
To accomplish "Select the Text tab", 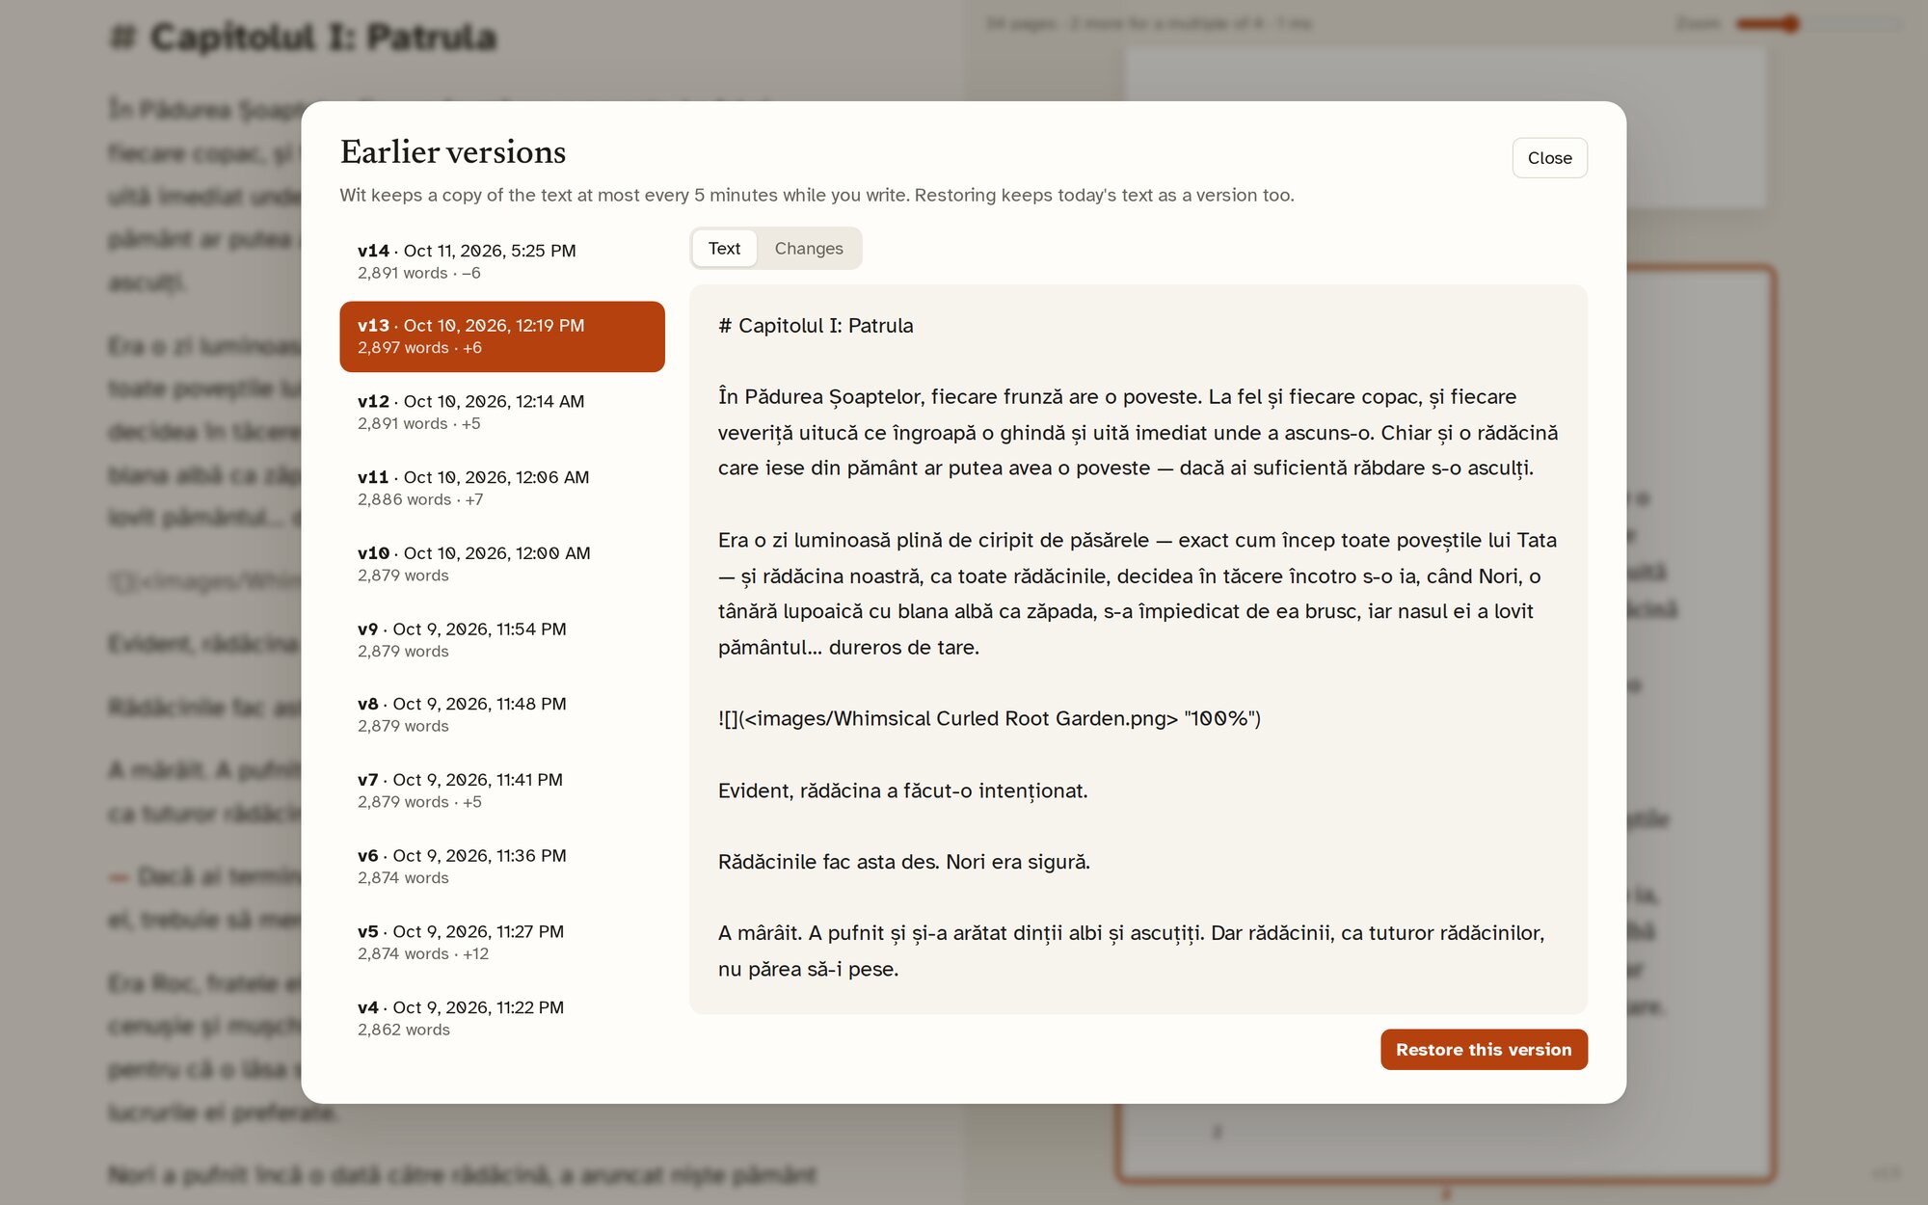I will [x=724, y=249].
